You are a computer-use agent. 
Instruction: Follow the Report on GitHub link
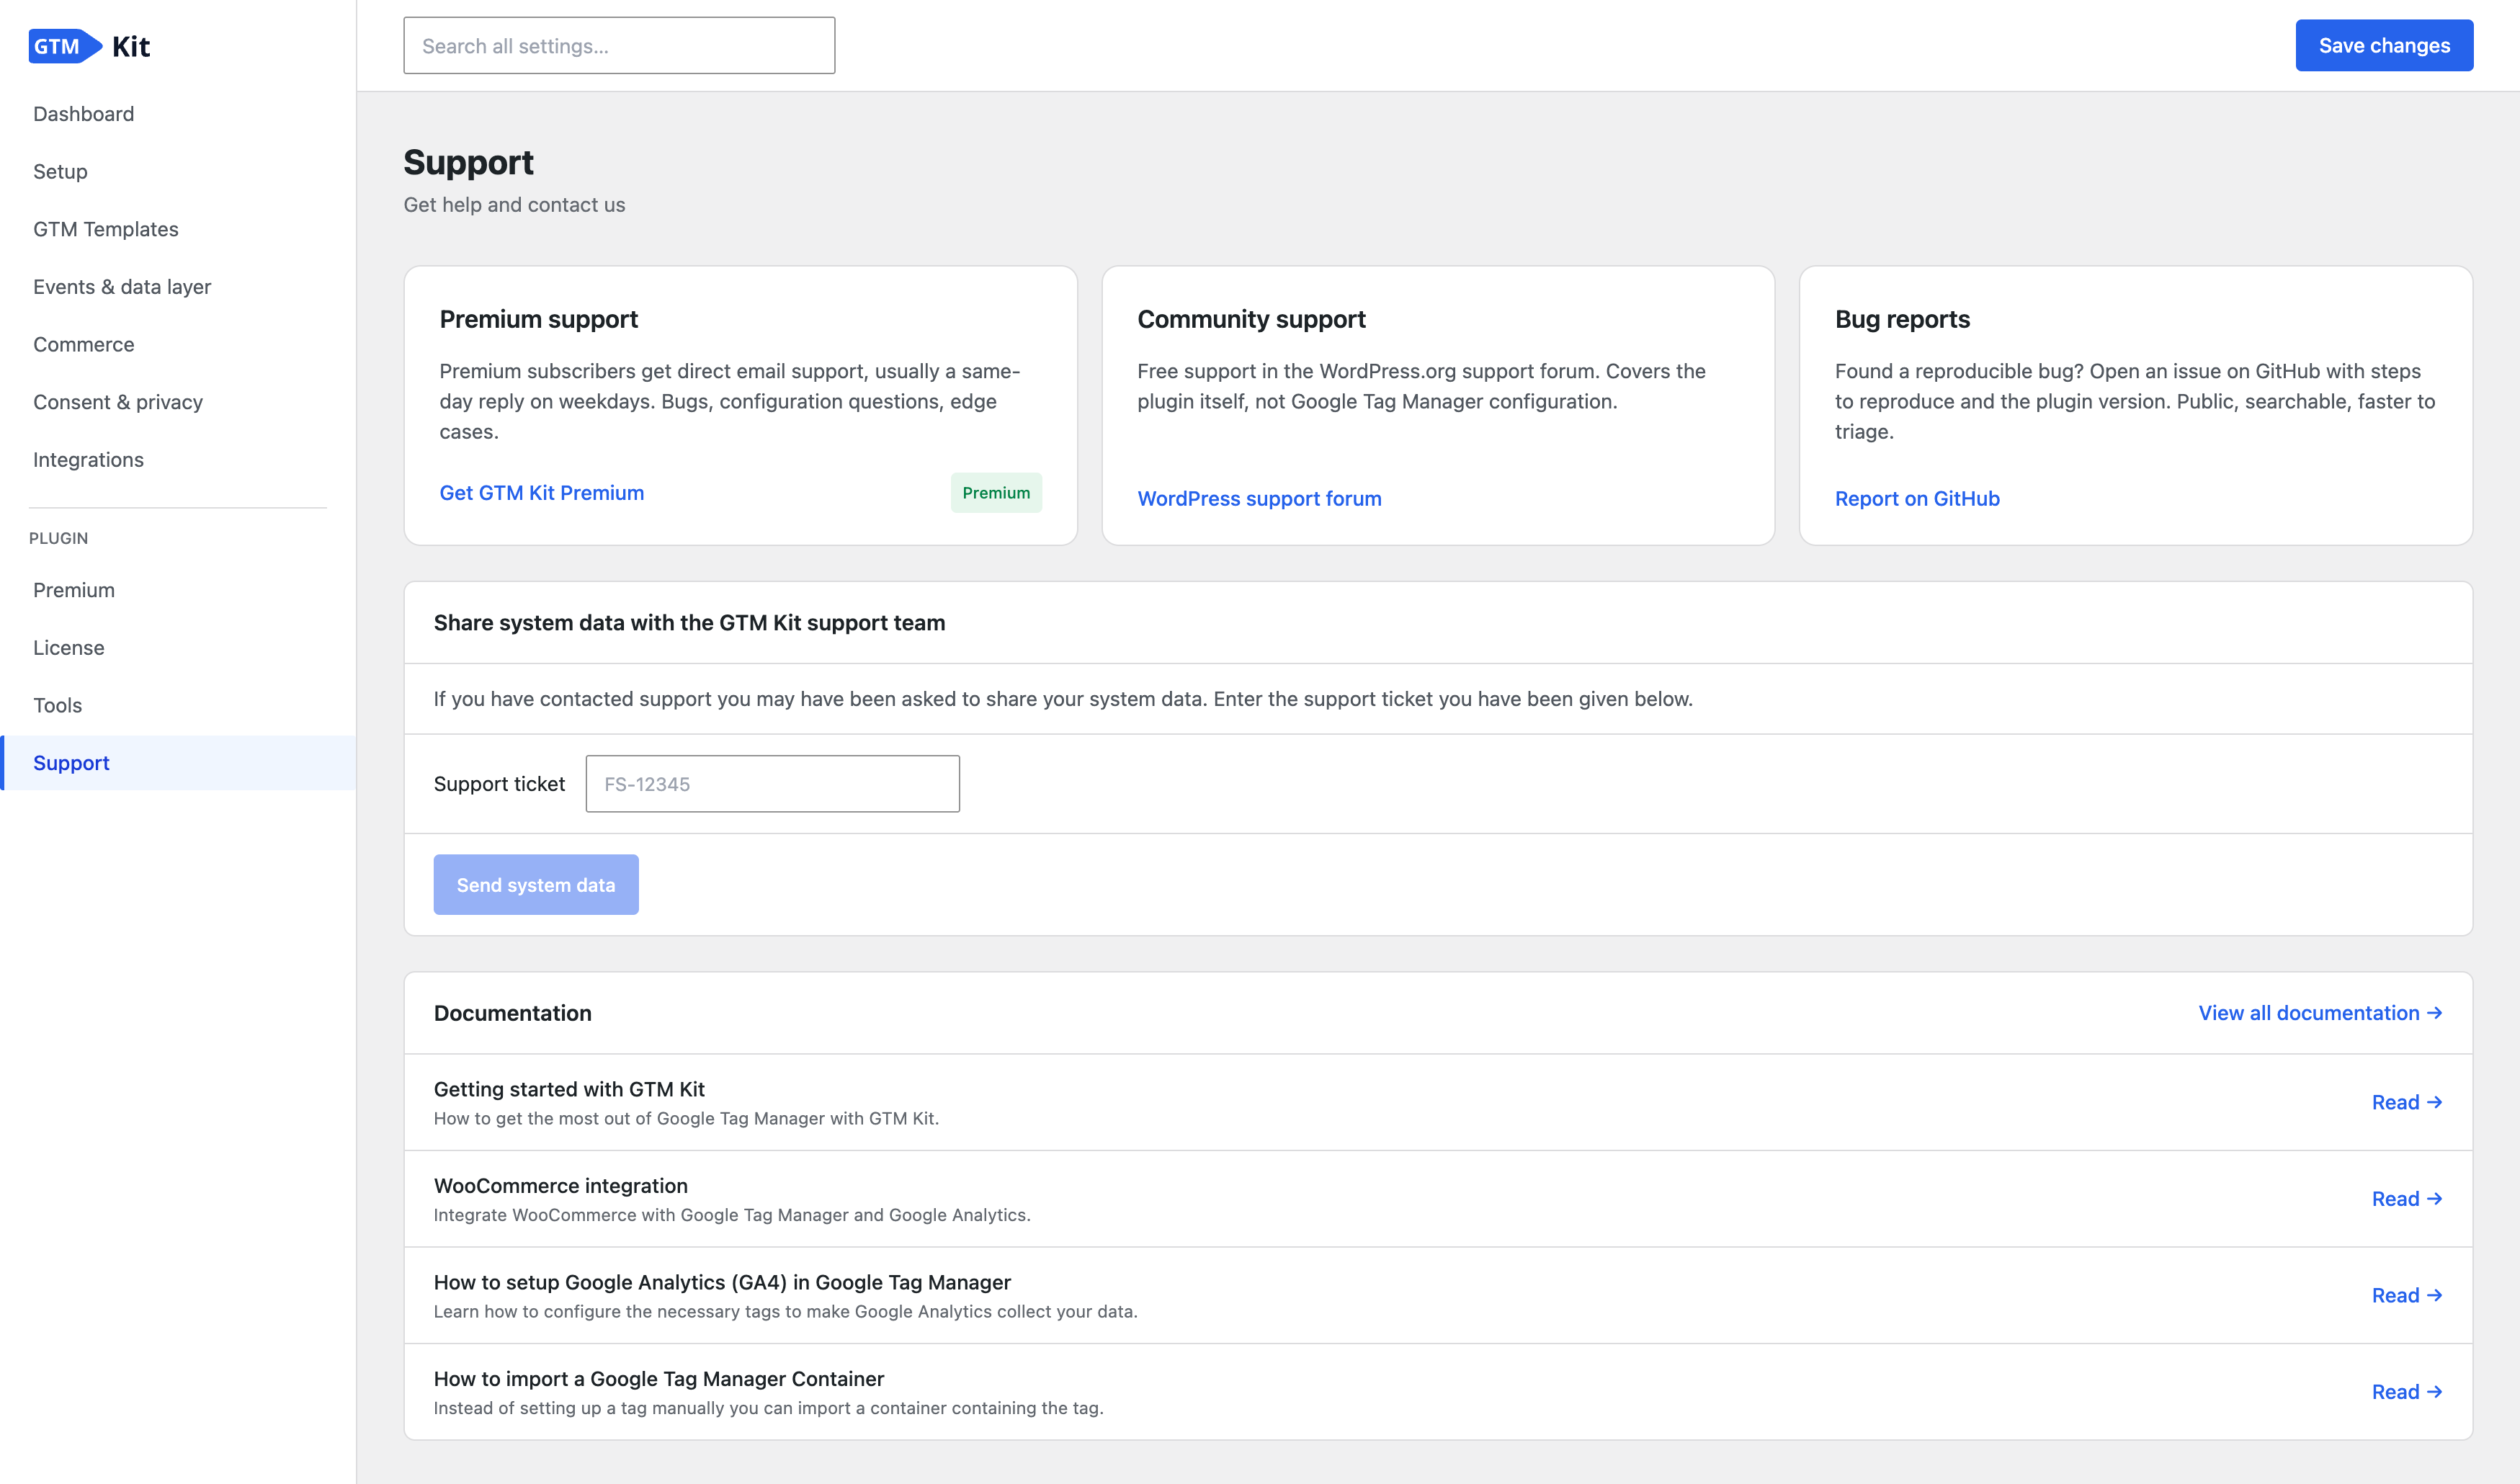1917,499
